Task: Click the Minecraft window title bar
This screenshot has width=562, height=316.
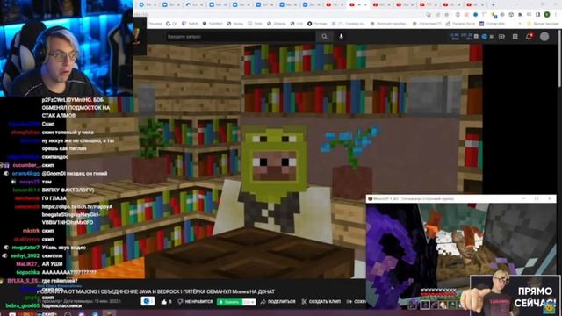Action: [x=461, y=198]
